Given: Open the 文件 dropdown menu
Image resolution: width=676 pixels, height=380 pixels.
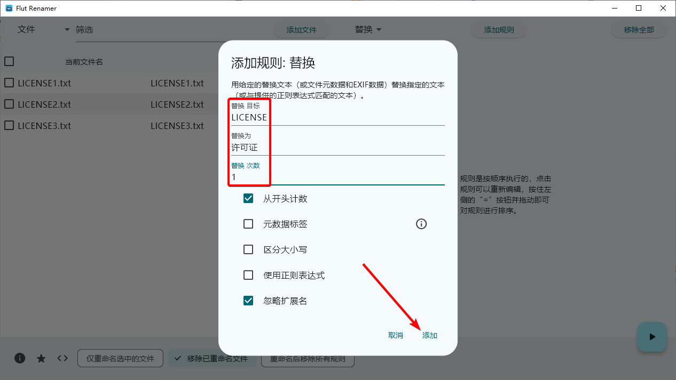Looking at the screenshot, I should click(x=27, y=29).
